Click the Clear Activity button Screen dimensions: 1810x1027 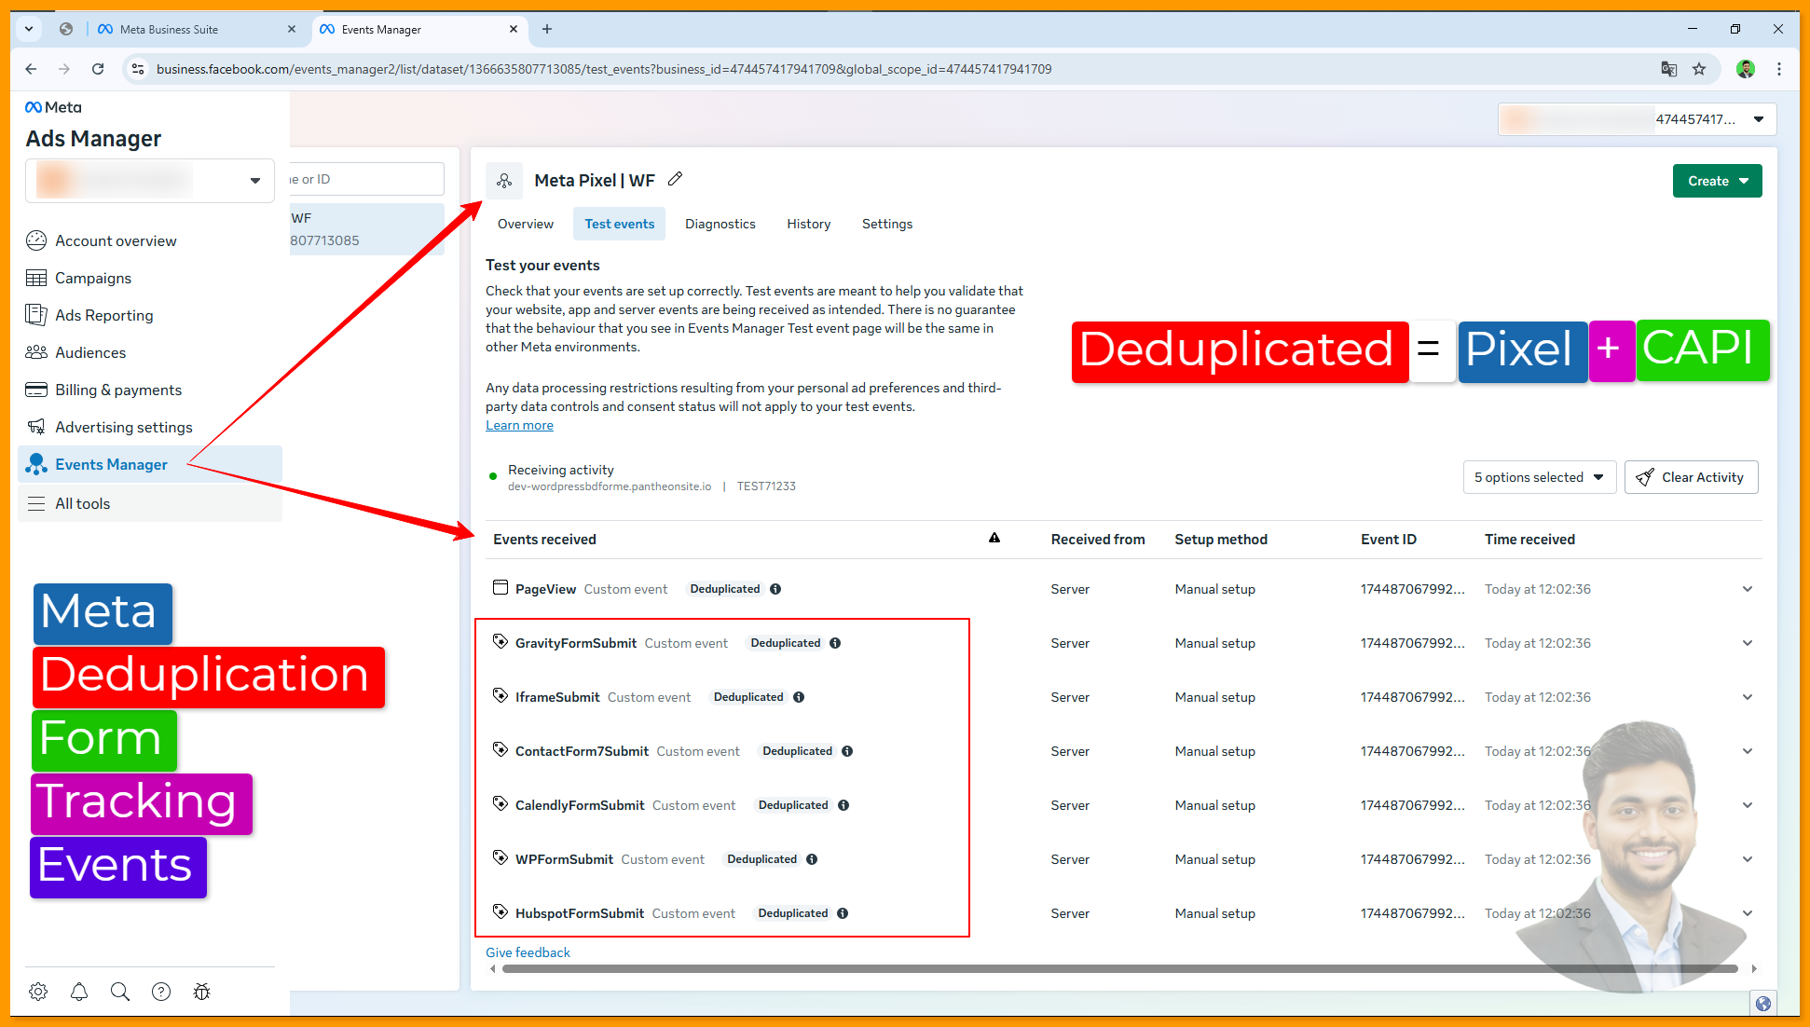[x=1691, y=477]
